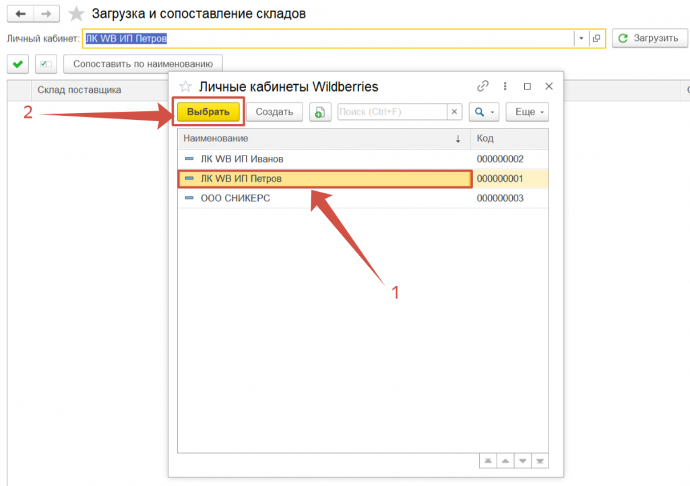Clear the search field with the X
Viewport: 690px width, 486px height.
pyautogui.click(x=455, y=112)
